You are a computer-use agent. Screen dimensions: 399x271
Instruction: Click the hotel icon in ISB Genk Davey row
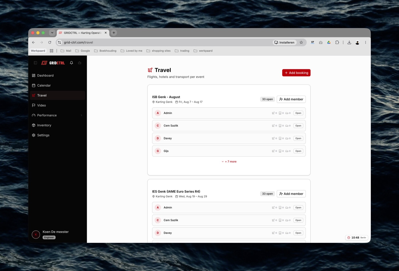(280, 138)
